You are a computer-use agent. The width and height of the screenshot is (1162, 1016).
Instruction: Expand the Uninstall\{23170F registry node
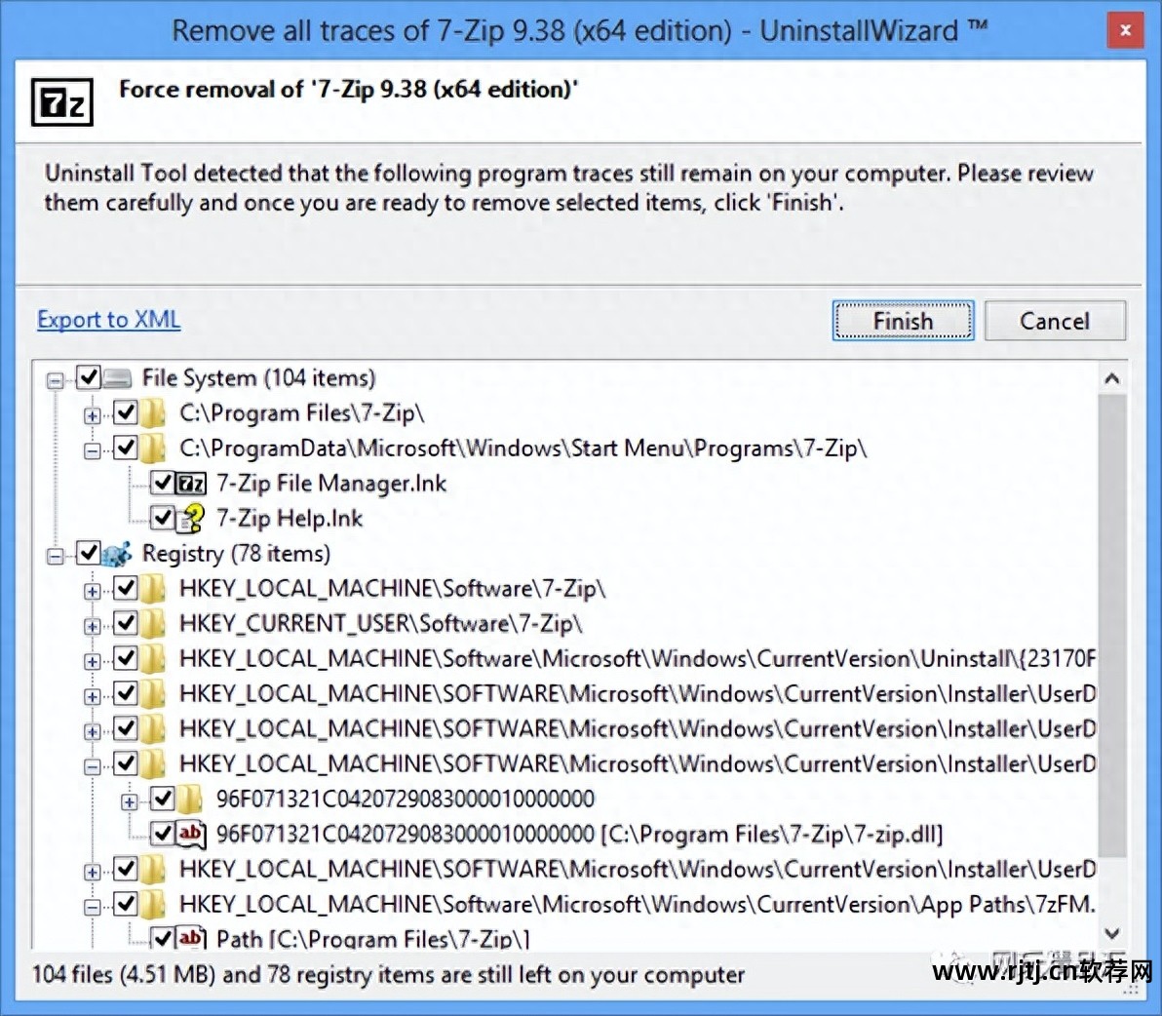coord(92,661)
